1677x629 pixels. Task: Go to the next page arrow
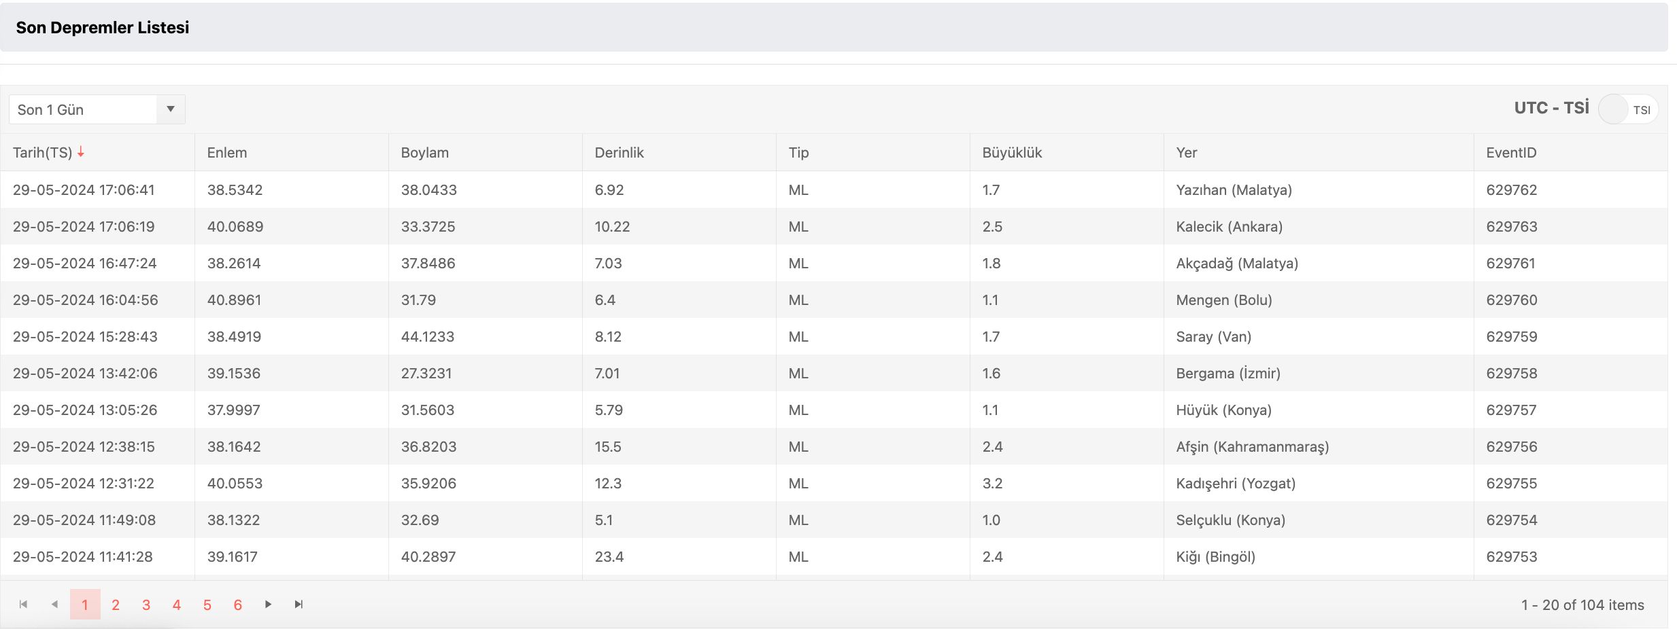[x=268, y=605]
